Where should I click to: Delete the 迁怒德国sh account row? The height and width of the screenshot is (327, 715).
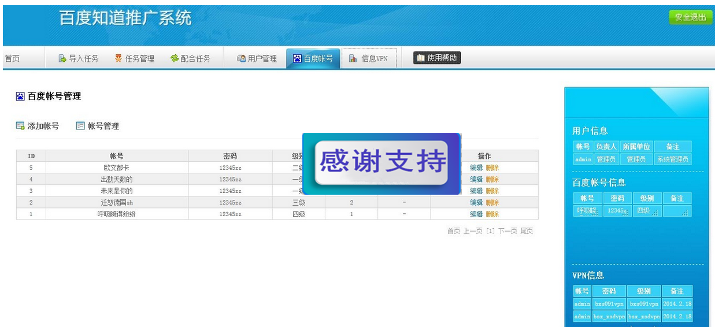492,202
